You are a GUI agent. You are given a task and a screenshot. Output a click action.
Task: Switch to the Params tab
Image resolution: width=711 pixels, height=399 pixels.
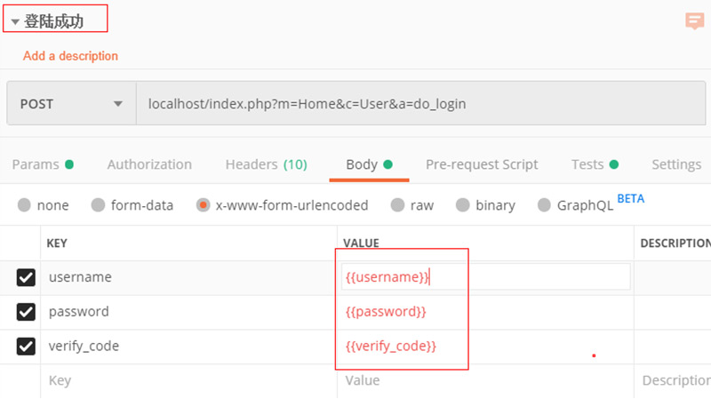click(42, 164)
